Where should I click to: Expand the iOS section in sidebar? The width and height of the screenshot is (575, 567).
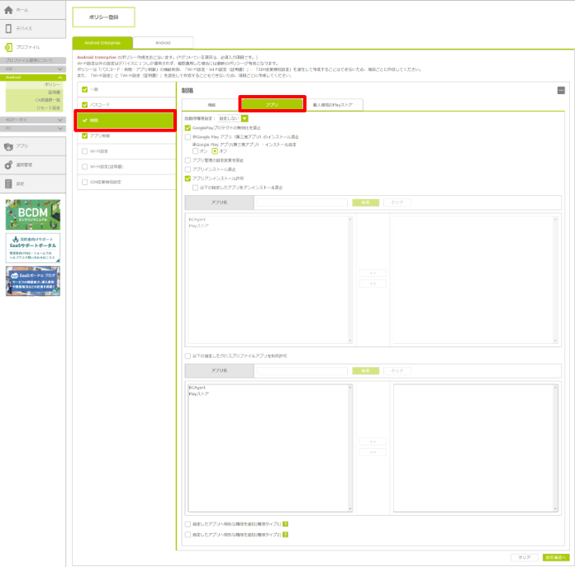coord(59,69)
